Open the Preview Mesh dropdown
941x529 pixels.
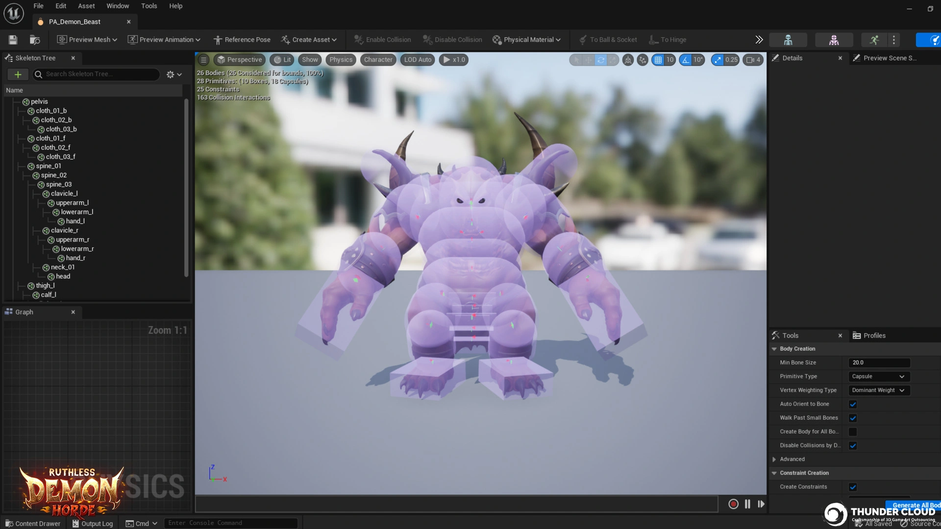[x=87, y=40]
